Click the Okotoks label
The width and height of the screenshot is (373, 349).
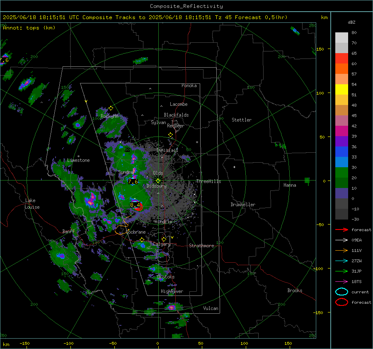[166, 277]
